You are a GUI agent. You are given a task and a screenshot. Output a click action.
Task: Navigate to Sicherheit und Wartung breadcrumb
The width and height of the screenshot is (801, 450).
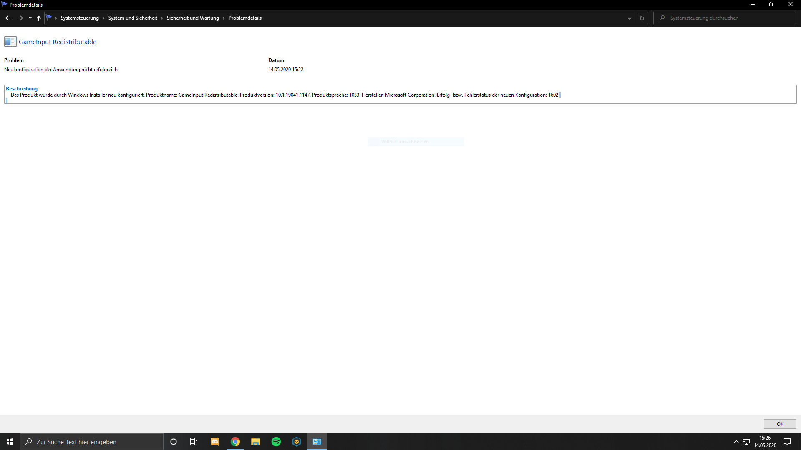coord(193,18)
